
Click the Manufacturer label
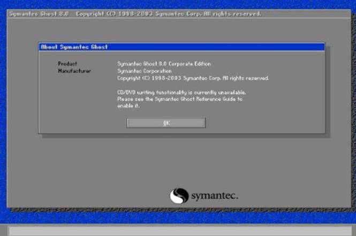[74, 71]
